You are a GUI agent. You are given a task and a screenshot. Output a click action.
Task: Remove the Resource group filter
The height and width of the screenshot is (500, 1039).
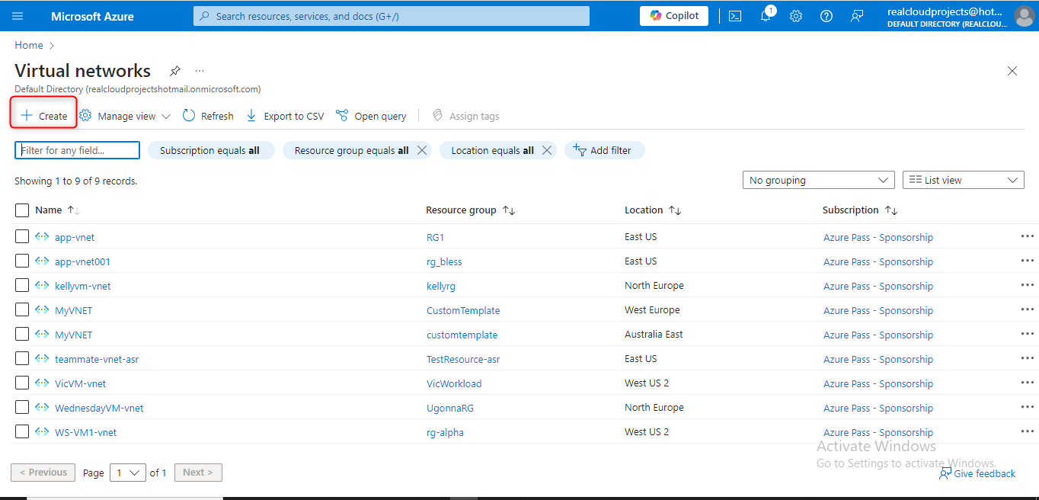click(422, 150)
